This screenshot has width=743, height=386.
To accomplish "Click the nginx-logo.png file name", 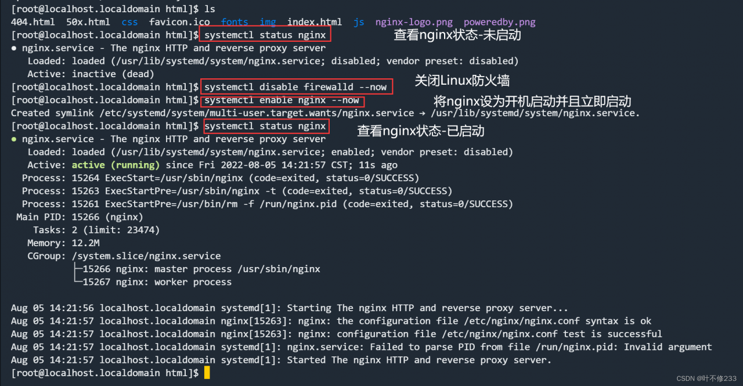I will point(414,23).
